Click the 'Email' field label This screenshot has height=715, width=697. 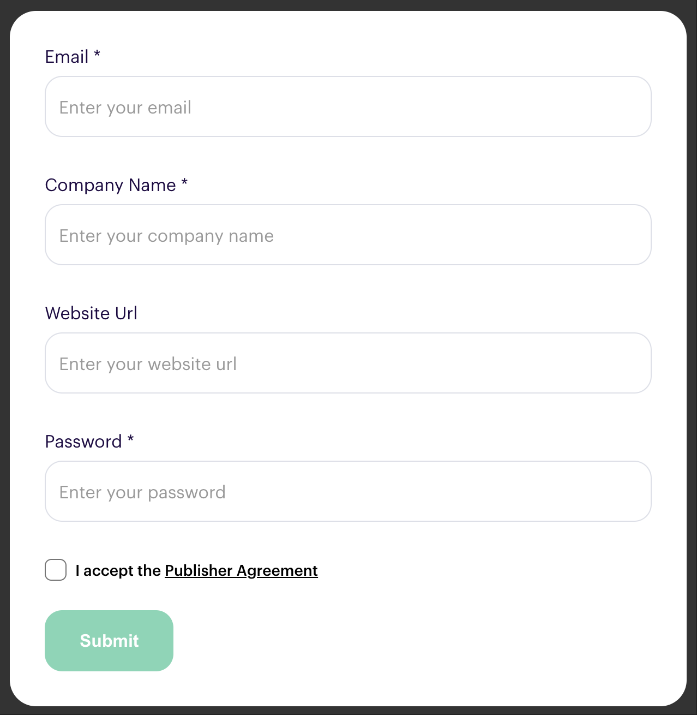point(67,57)
